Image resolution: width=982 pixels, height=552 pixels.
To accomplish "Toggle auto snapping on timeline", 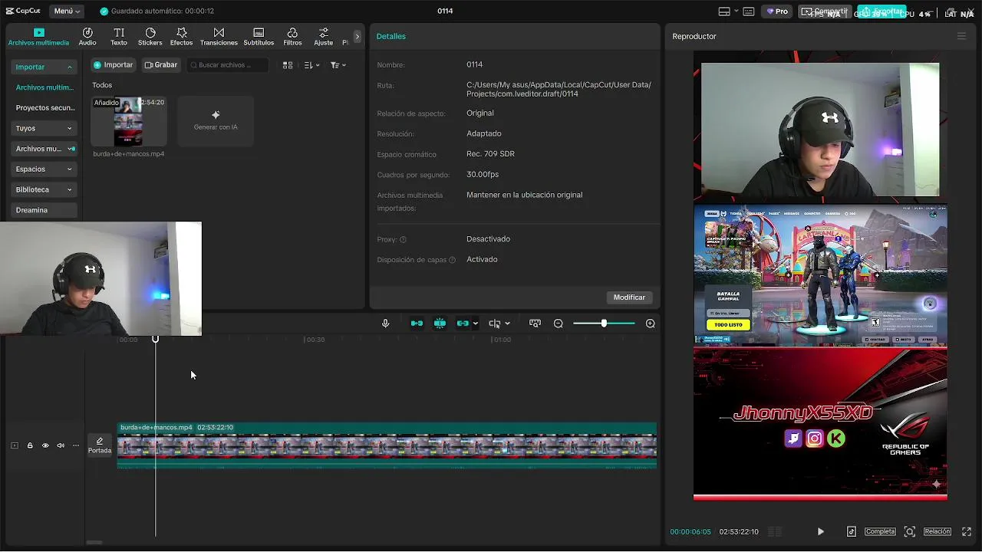I will [440, 324].
